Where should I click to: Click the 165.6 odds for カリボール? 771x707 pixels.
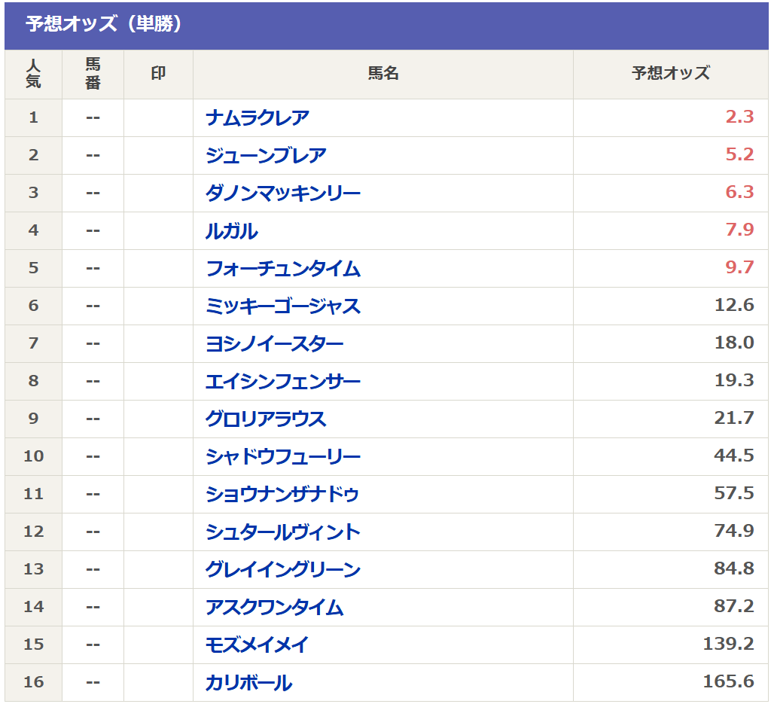[x=728, y=682]
